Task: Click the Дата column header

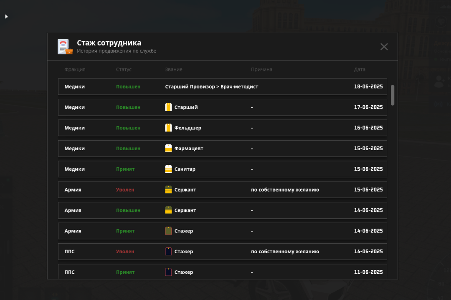Action: click(x=360, y=70)
